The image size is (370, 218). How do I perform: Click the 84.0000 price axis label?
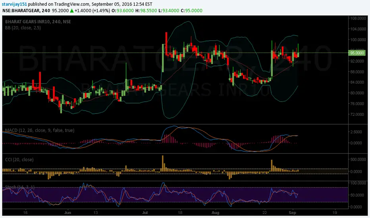357,82
